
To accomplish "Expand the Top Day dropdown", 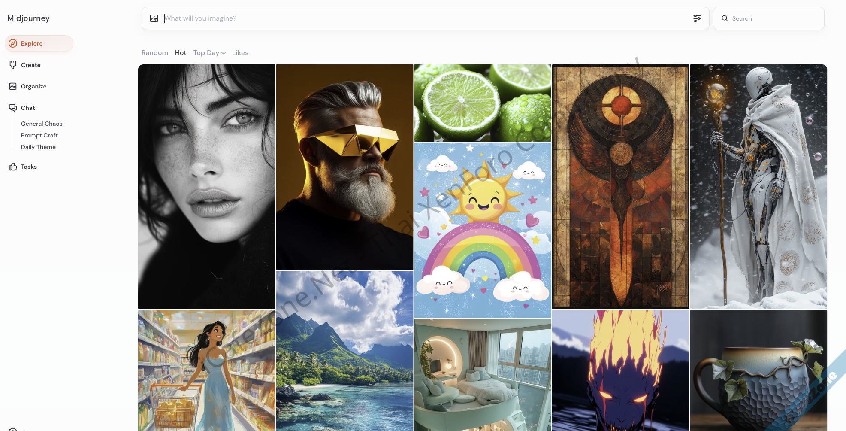I will tap(209, 53).
